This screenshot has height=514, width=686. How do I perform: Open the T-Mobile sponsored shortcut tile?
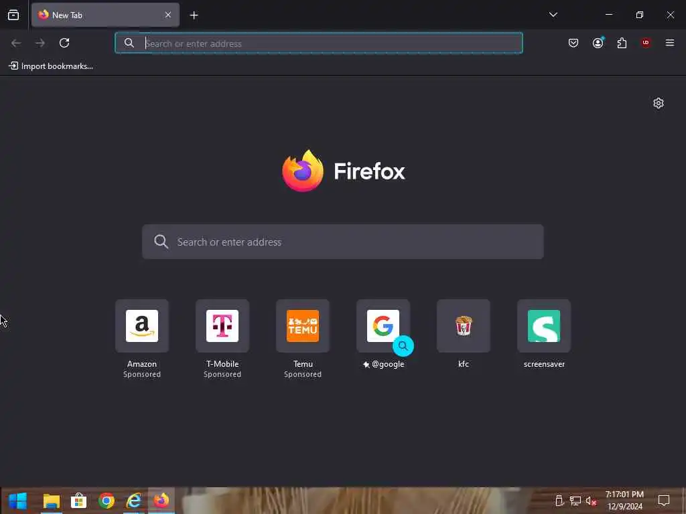(x=222, y=326)
